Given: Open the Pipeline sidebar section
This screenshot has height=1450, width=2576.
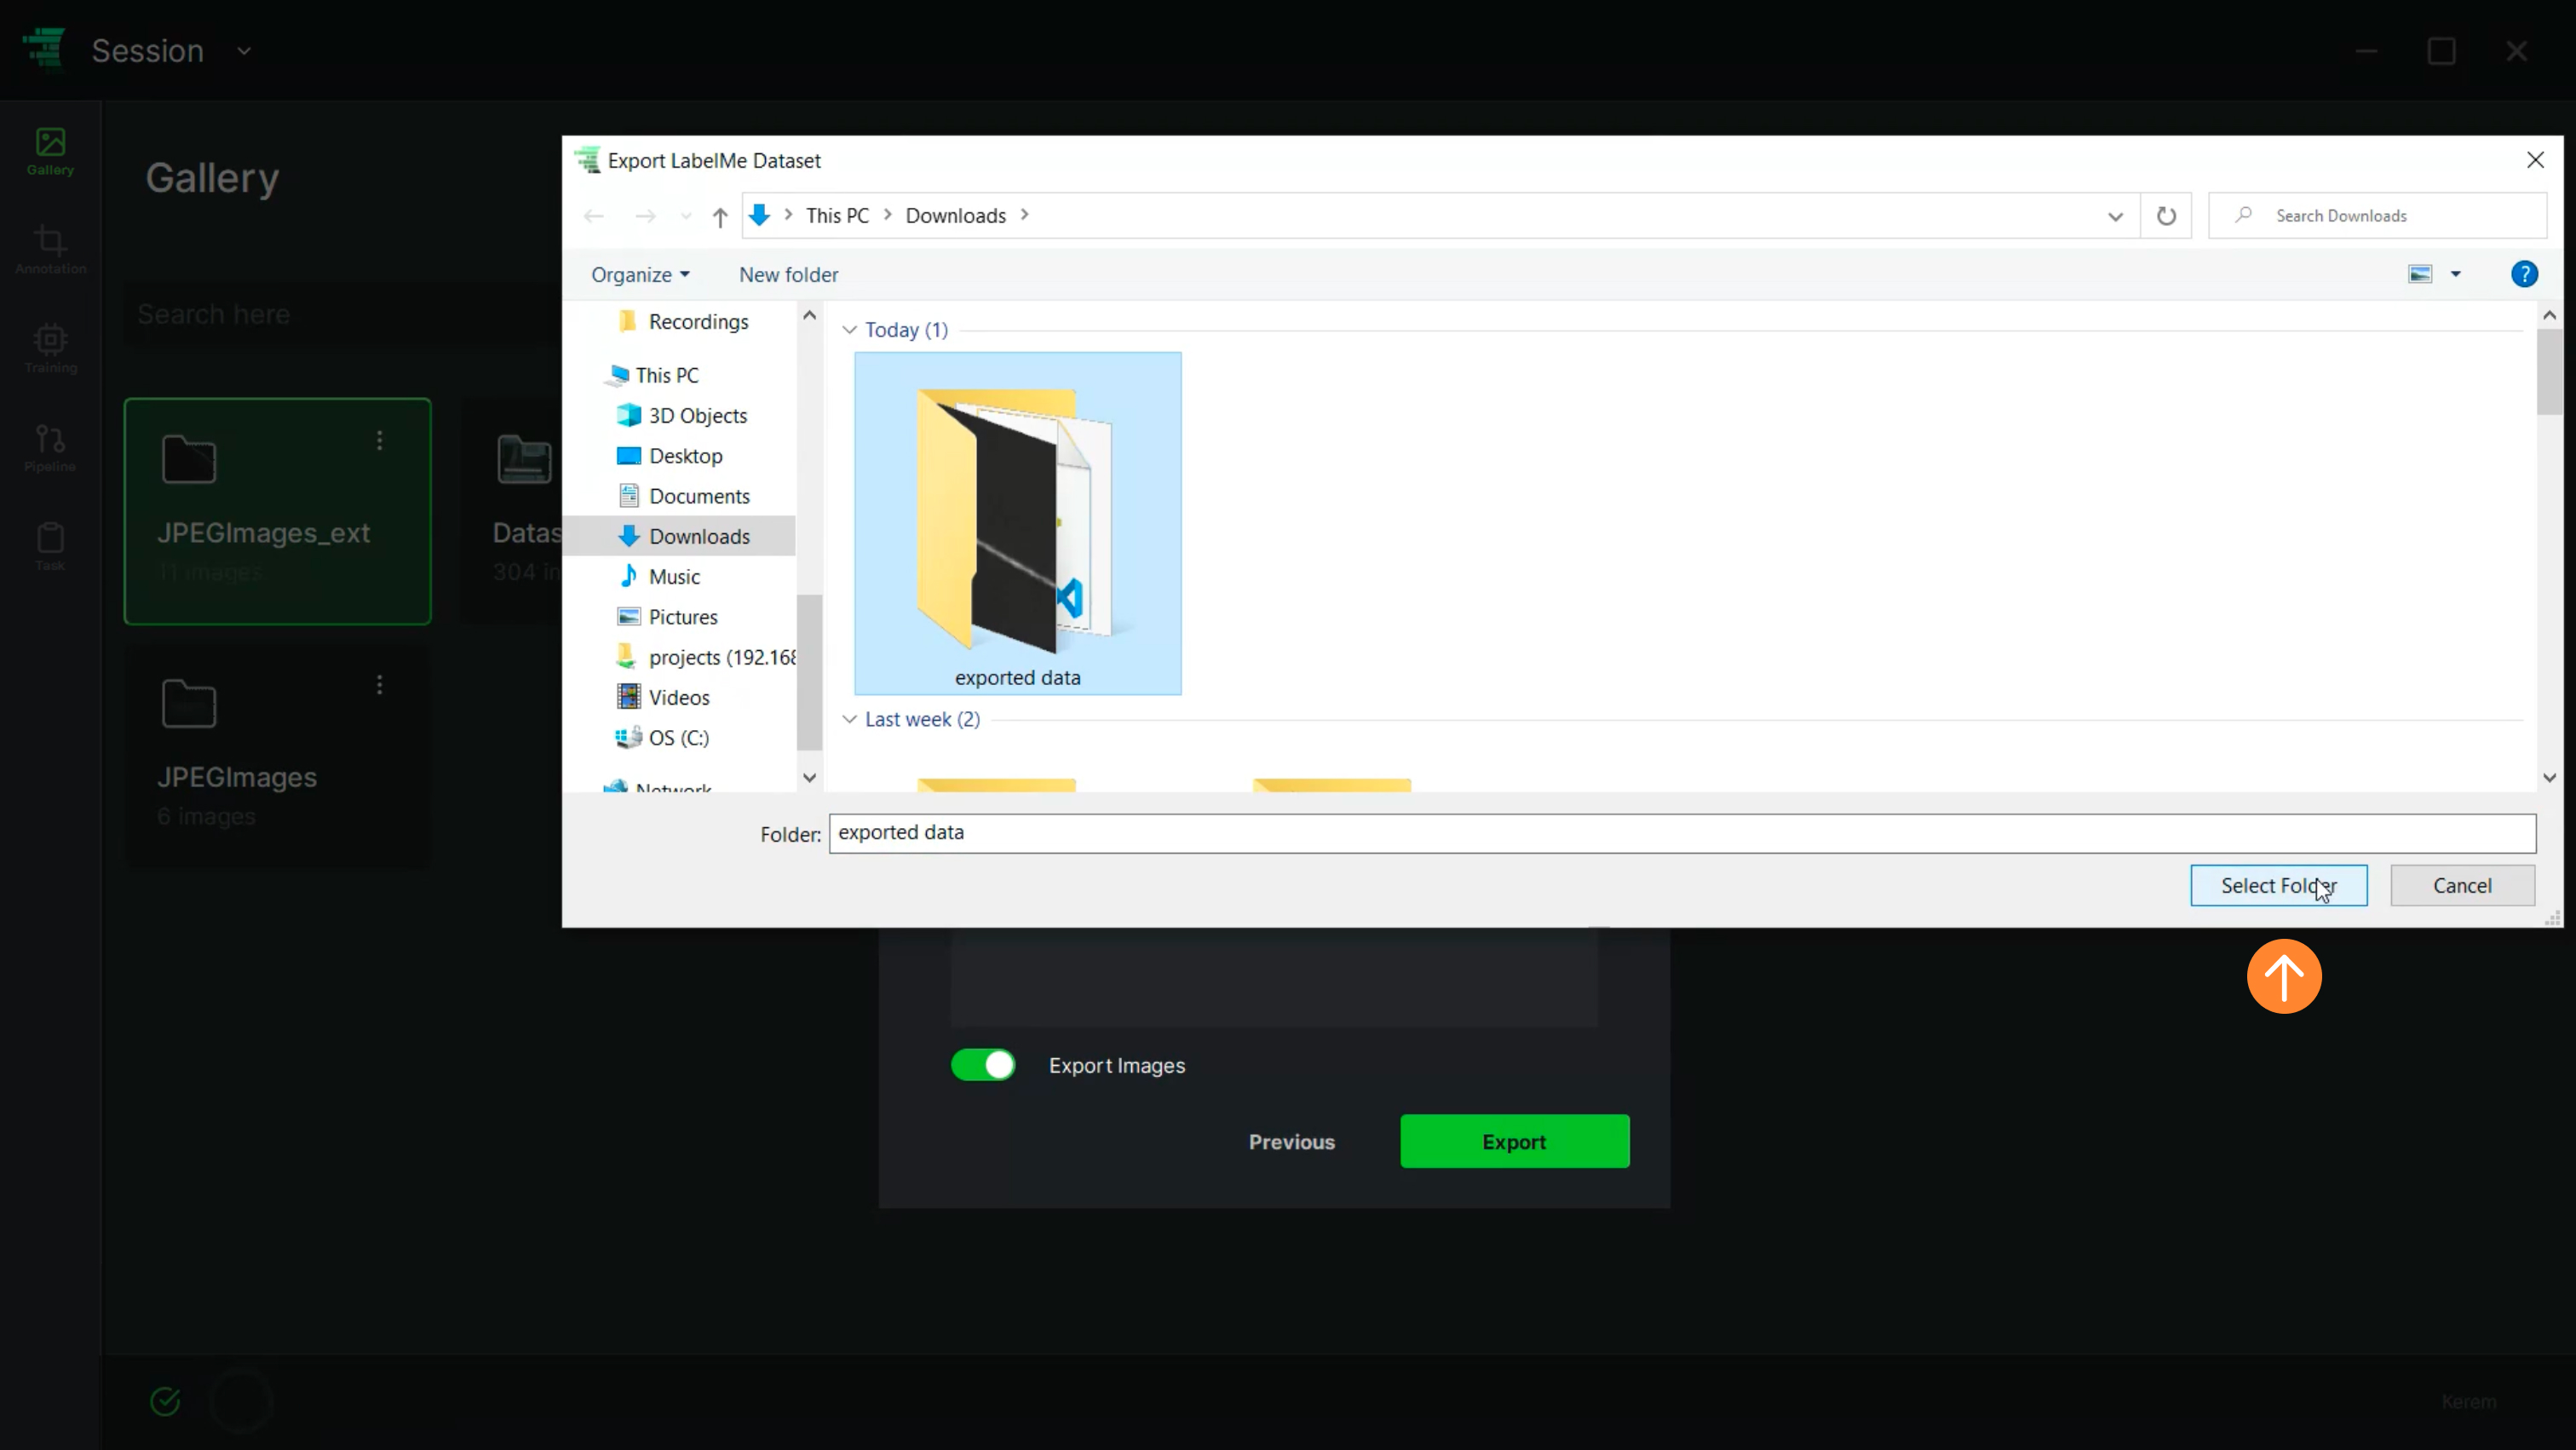Looking at the screenshot, I should 50,448.
